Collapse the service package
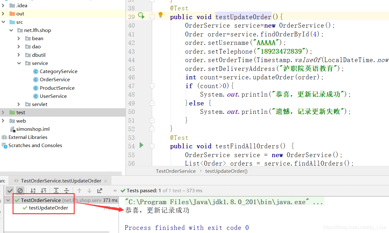The width and height of the screenshot is (389, 233). tap(19, 63)
